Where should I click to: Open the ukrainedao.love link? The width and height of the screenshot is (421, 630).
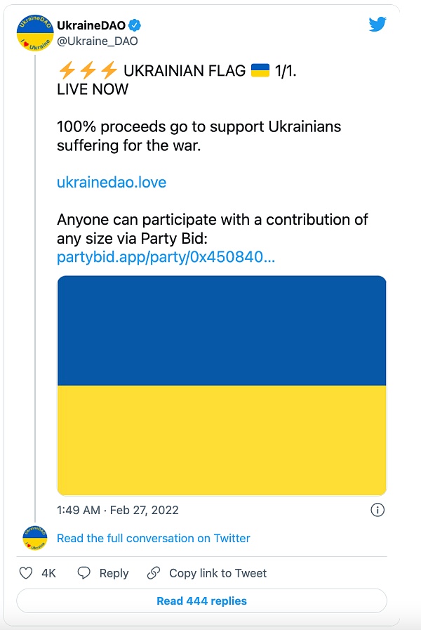tap(112, 183)
